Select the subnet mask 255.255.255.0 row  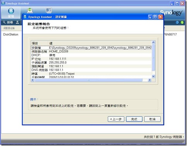click(x=91, y=63)
